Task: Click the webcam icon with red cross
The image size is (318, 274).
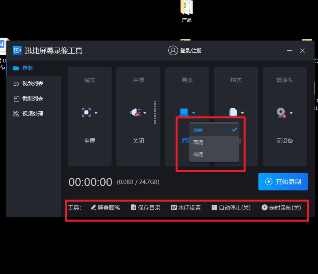Action: click(281, 112)
